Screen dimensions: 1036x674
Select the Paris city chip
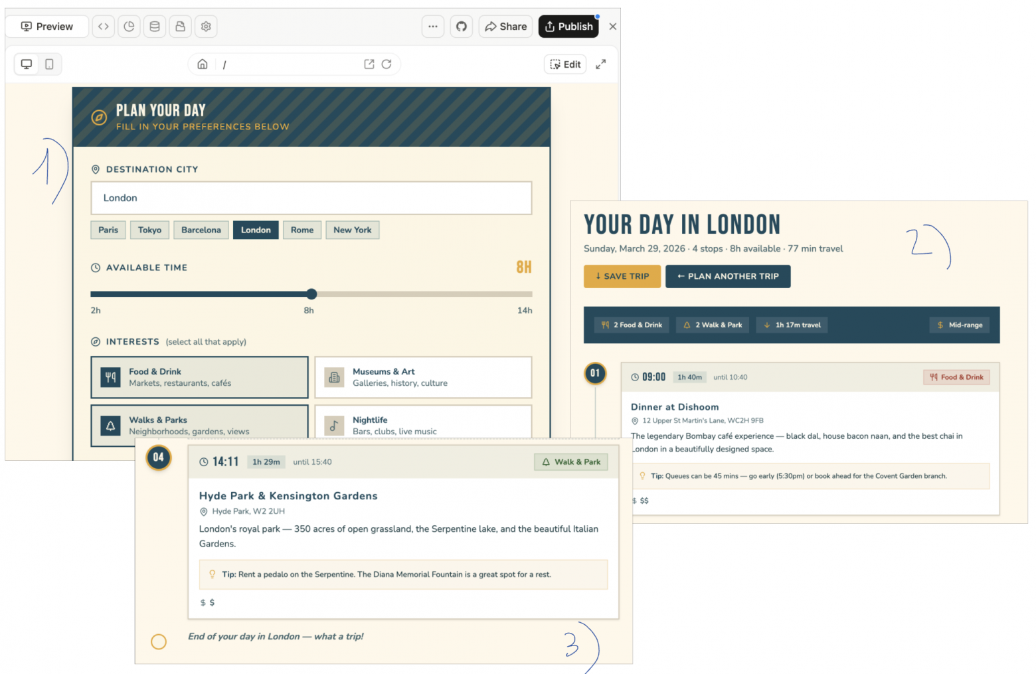108,230
